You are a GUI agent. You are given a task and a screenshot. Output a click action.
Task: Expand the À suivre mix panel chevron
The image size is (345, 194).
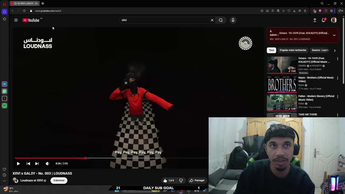334,35
